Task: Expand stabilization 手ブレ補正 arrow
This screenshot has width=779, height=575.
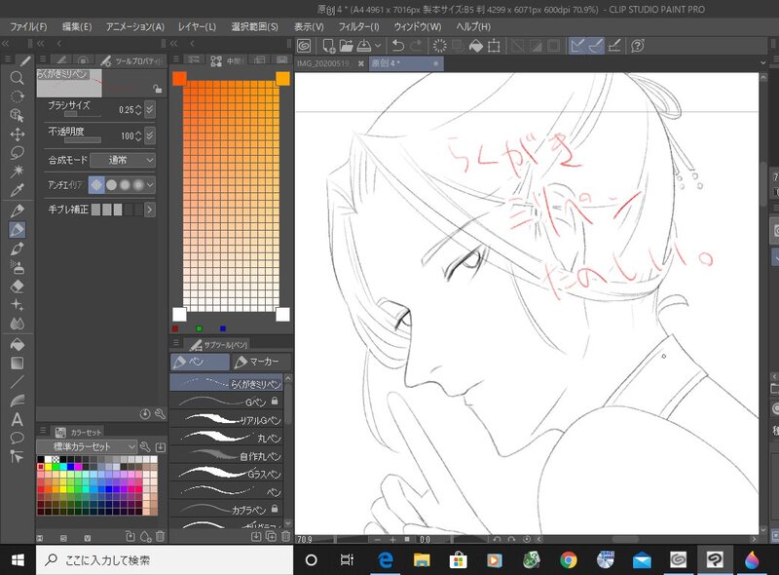Action: 150,210
